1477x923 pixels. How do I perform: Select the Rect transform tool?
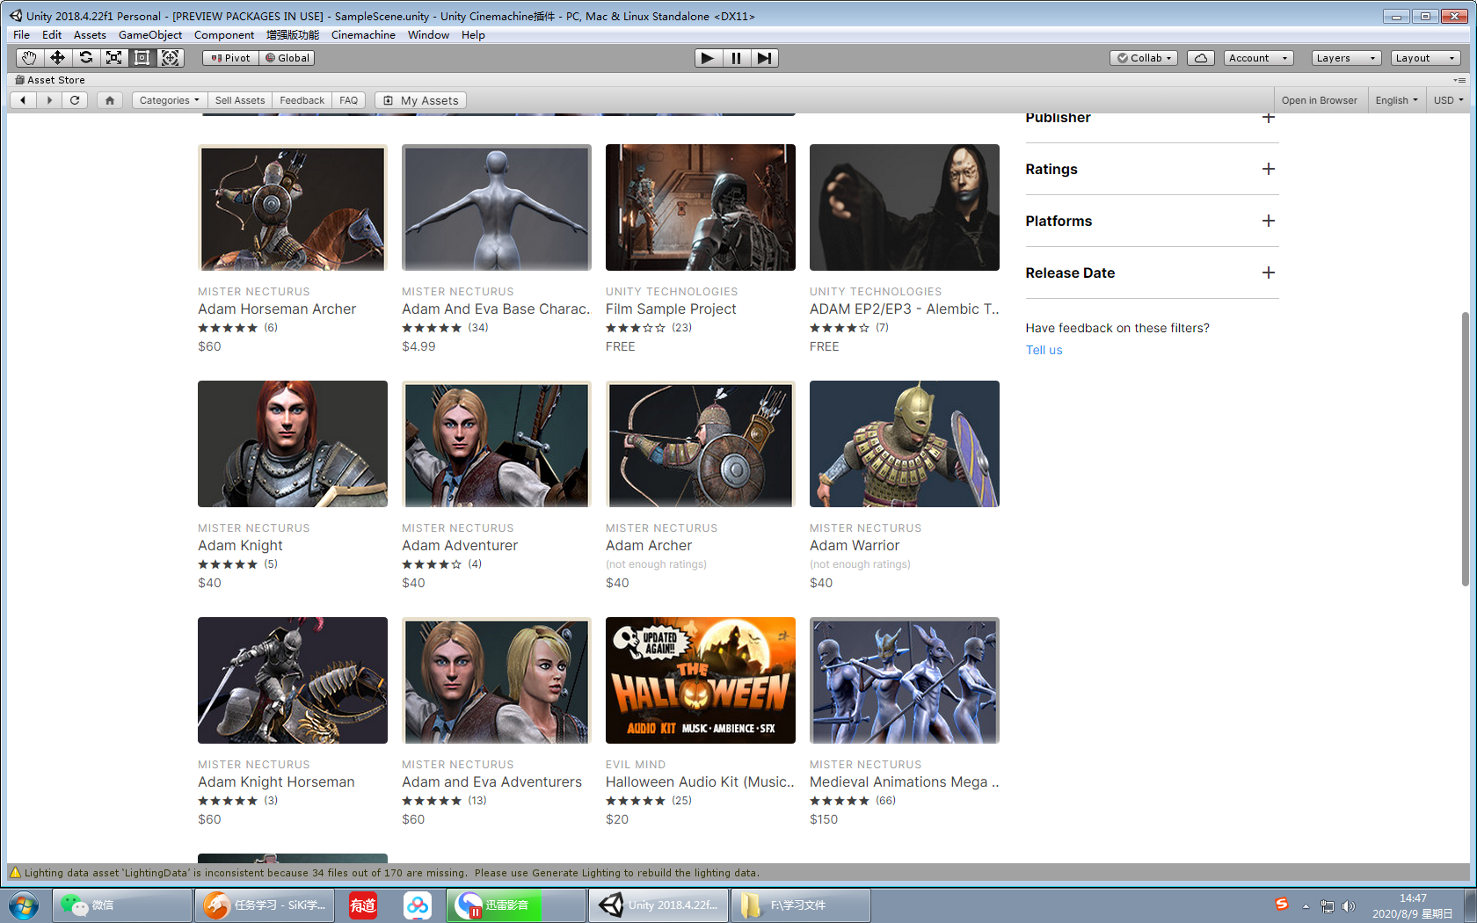[x=142, y=58]
